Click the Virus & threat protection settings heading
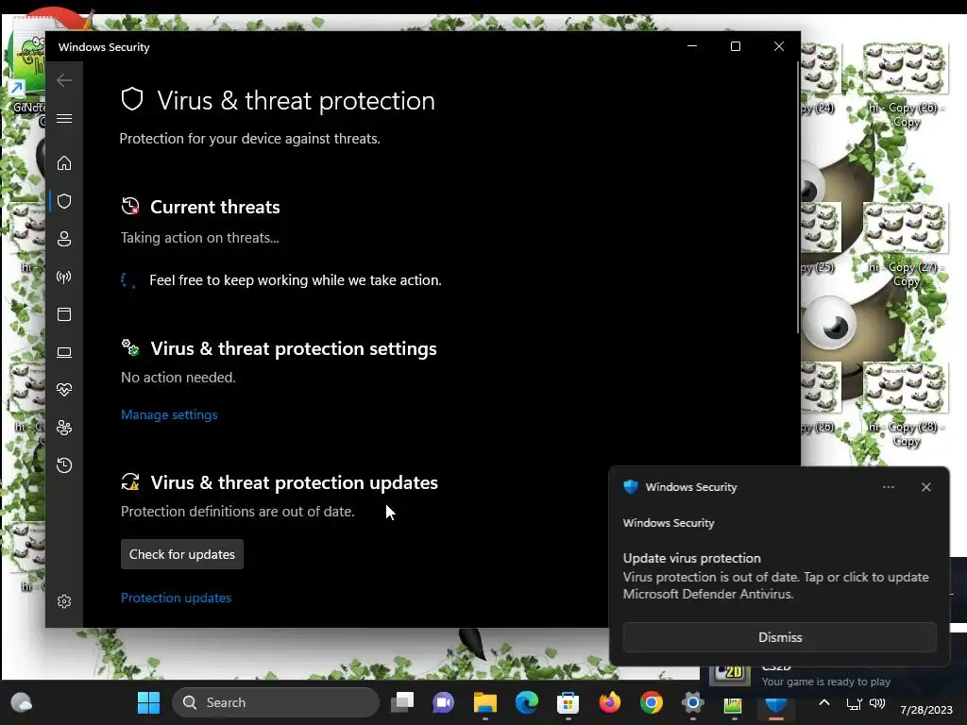 tap(294, 349)
